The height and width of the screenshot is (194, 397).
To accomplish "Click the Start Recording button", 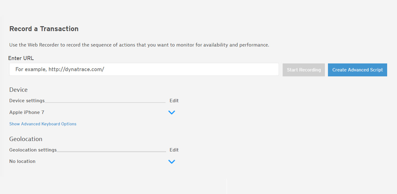I will coord(304,70).
